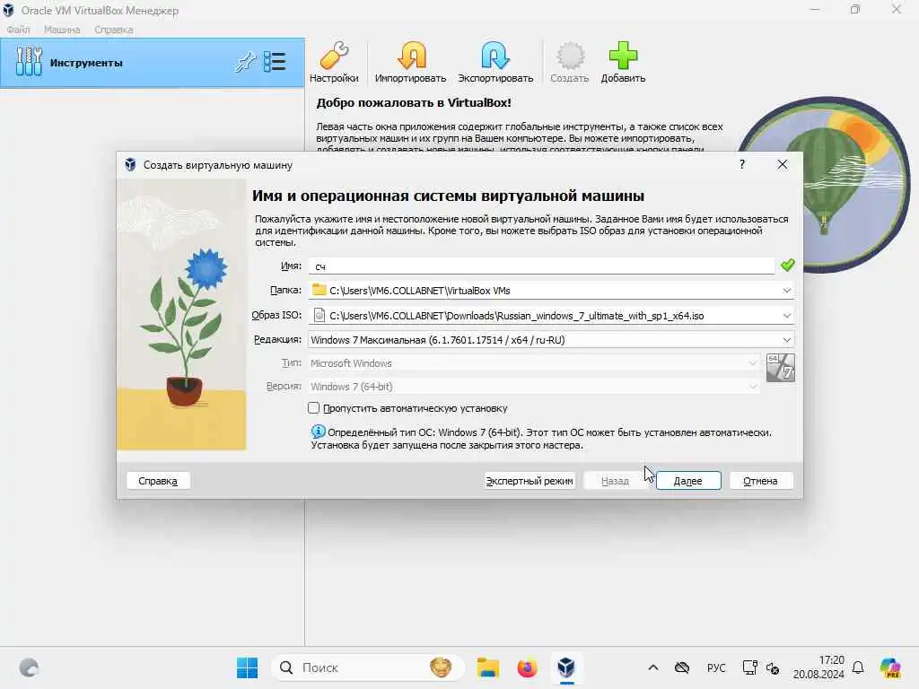Click the Назад button
919x689 pixels.
[615, 481]
